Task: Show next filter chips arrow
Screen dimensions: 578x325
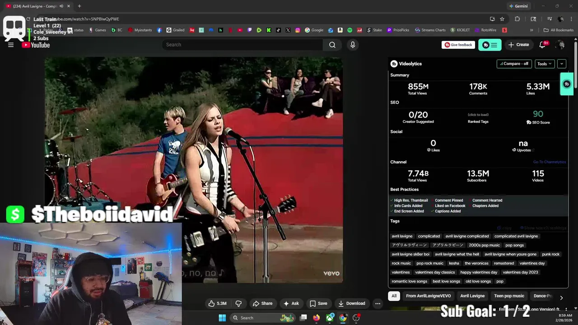Action: (561, 297)
